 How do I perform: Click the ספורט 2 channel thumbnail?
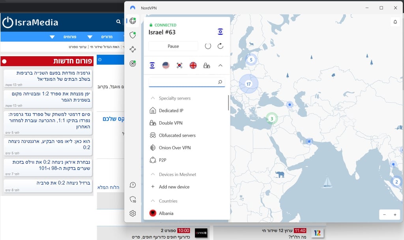[201, 233]
